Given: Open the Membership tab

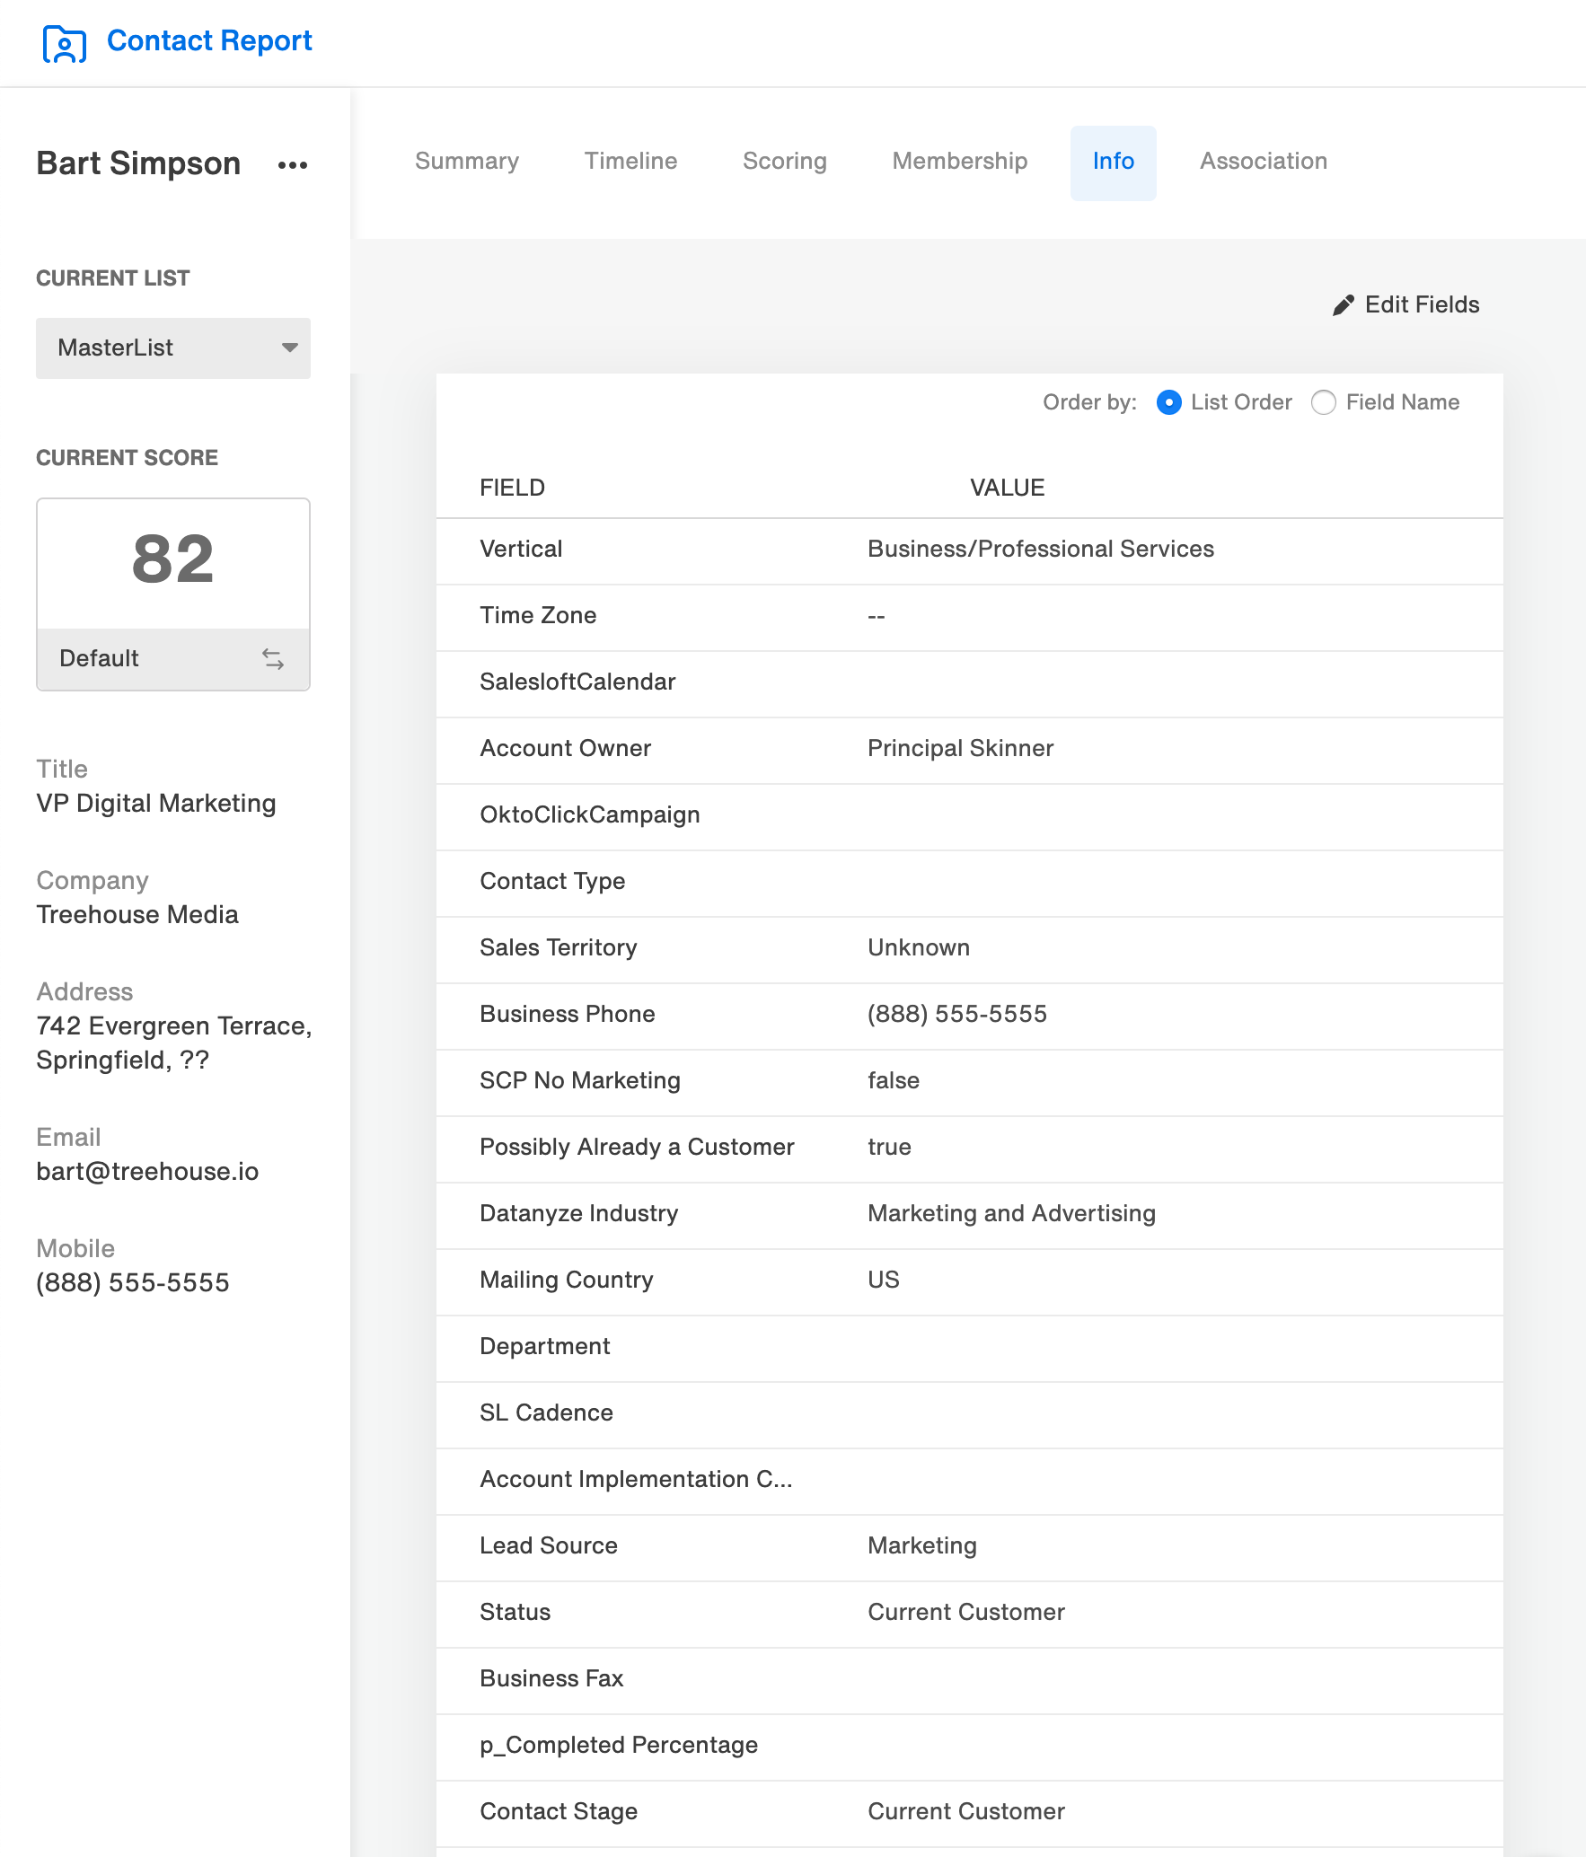Looking at the screenshot, I should pyautogui.click(x=959, y=162).
